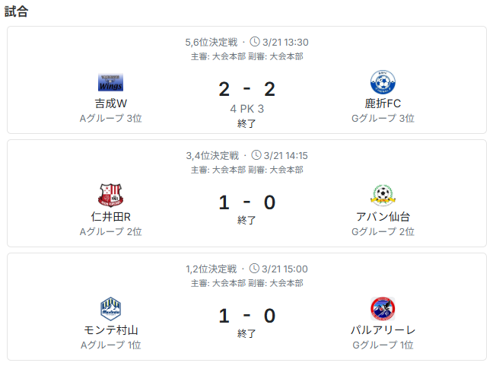Select the 仁井田R team name
This screenshot has height=366, width=496.
pyautogui.click(x=110, y=217)
